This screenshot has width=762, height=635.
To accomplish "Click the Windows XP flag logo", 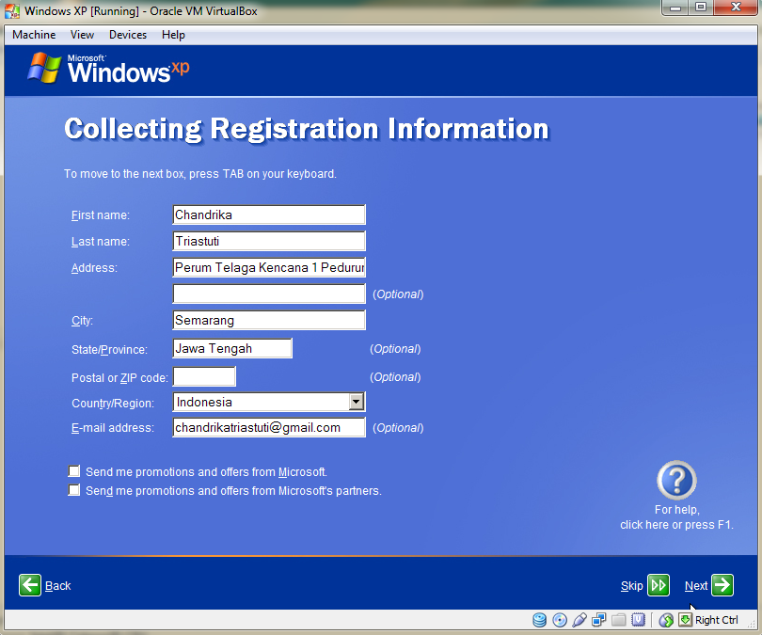I will (44, 68).
